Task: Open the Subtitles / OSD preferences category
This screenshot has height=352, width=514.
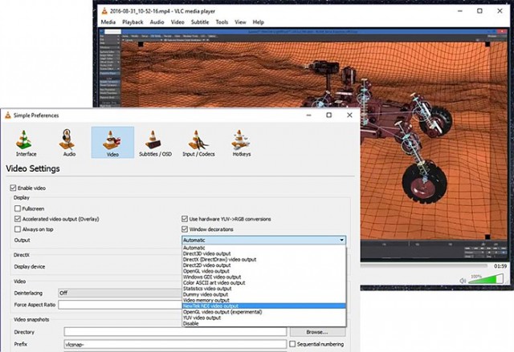Action: [x=155, y=143]
